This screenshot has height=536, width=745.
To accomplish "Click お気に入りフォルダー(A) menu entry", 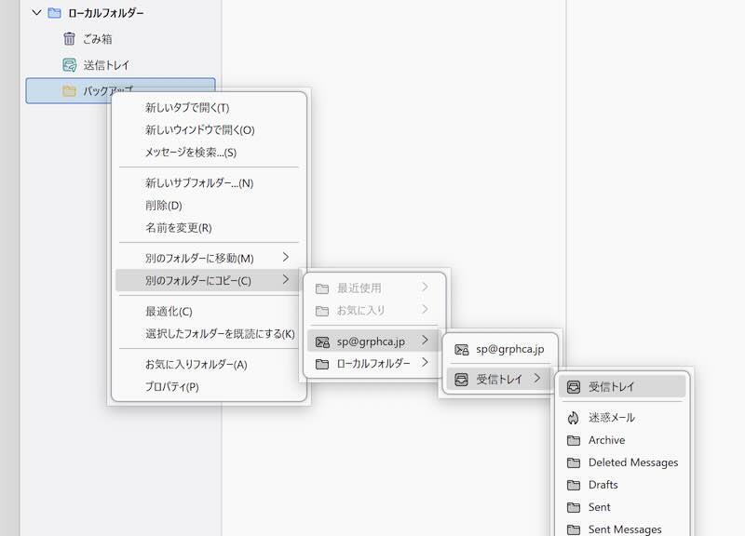I will 196,365.
